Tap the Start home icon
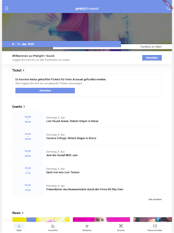This screenshot has height=233, width=174. pyautogui.click(x=19, y=226)
